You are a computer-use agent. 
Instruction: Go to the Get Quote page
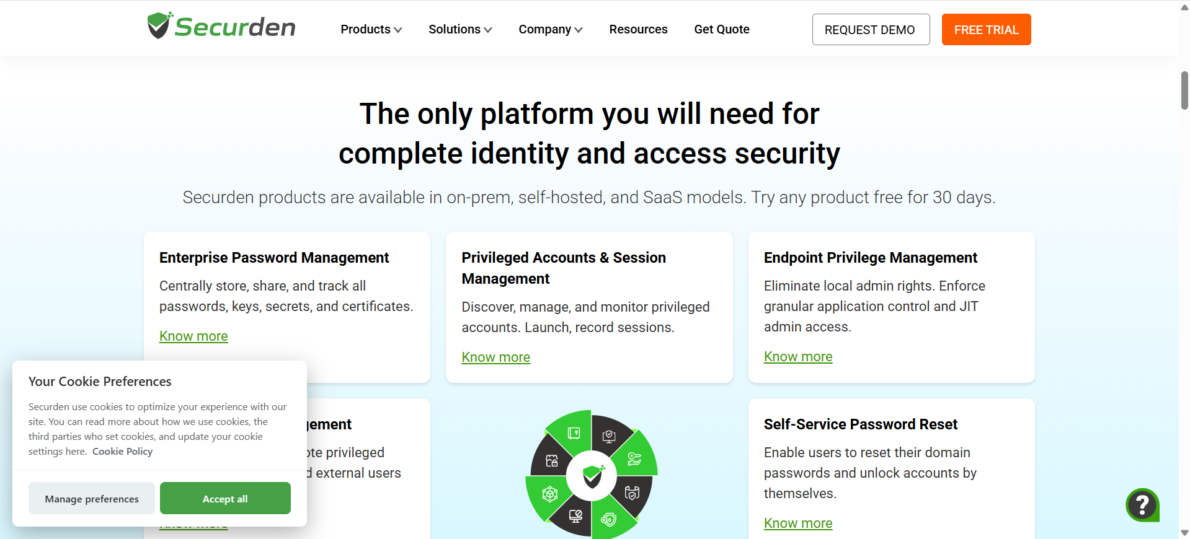(722, 29)
